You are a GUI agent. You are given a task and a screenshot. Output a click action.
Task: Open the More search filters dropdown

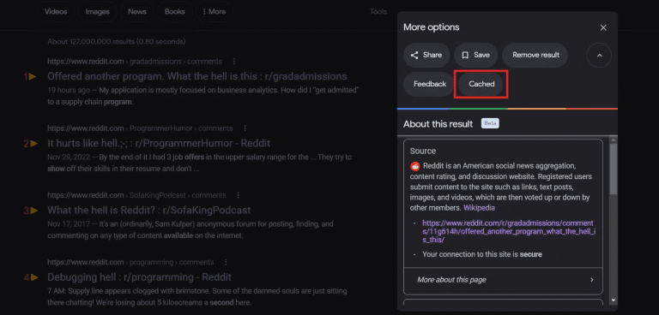215,12
